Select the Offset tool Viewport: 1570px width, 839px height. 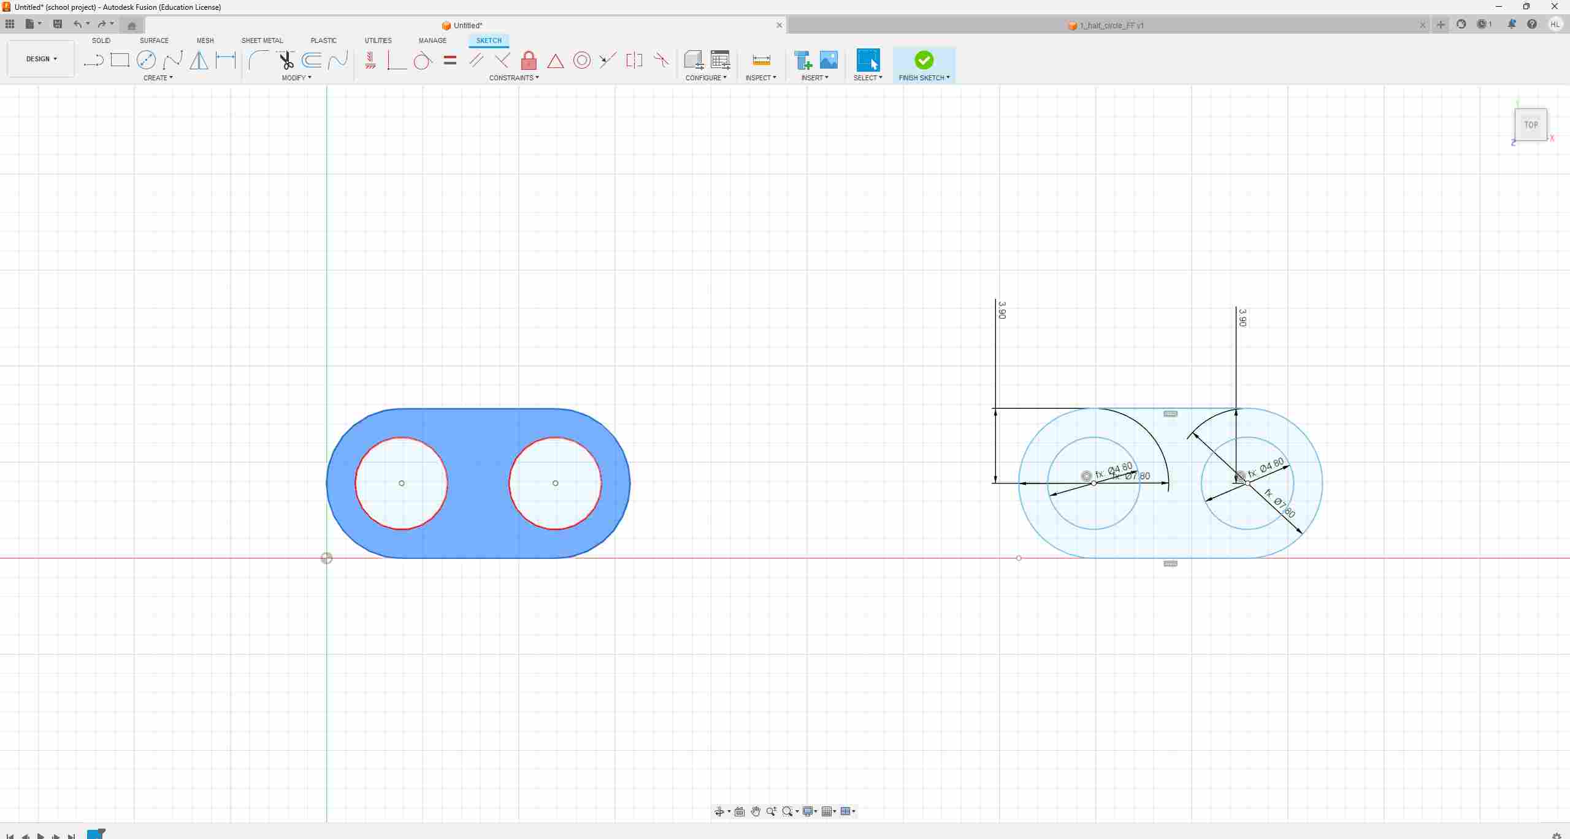pyautogui.click(x=312, y=60)
